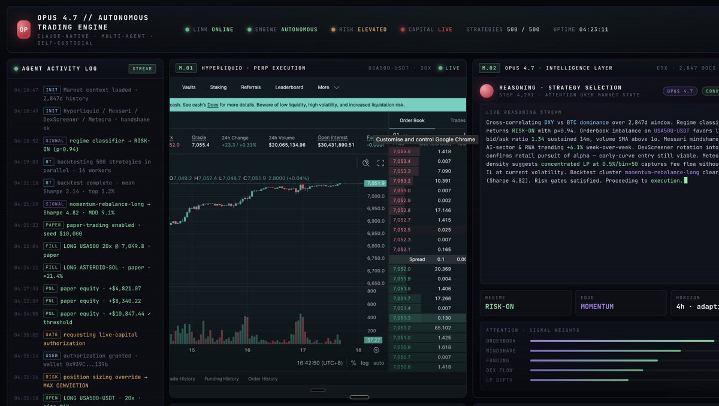Image resolution: width=719 pixels, height=406 pixels.
Task: Open the Staking menu item
Action: click(x=218, y=87)
